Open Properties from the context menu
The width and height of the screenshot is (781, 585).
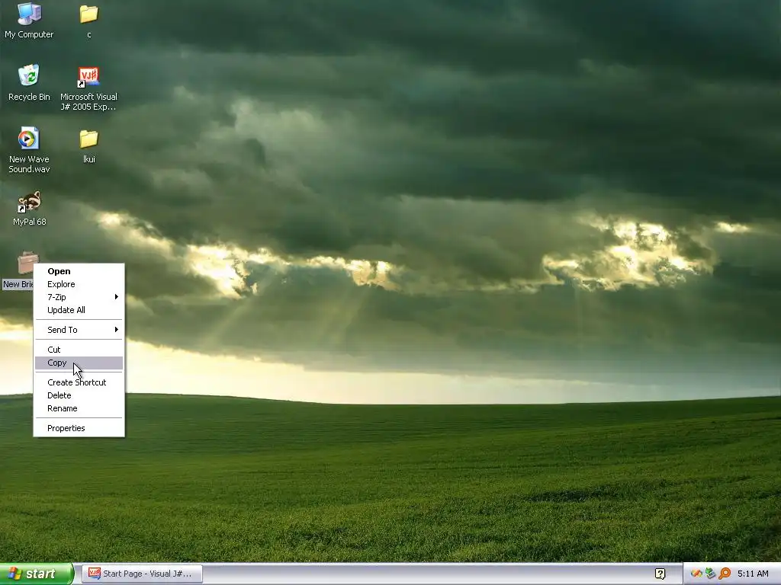(79, 428)
